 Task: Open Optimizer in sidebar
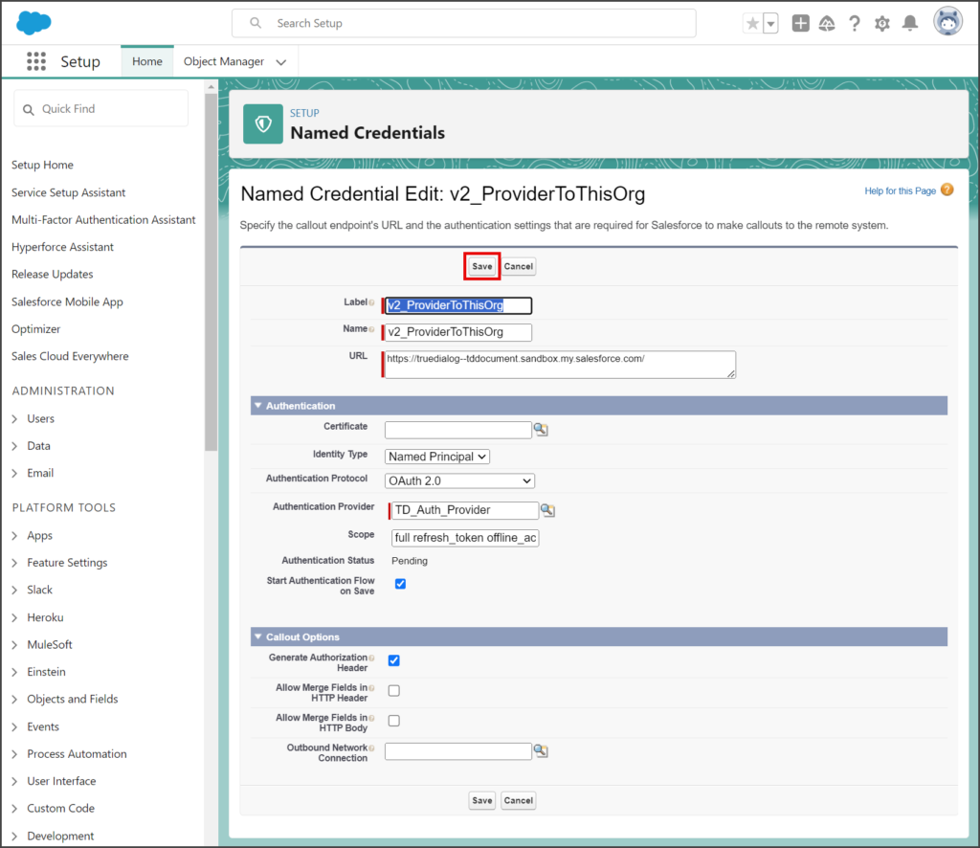click(x=35, y=328)
